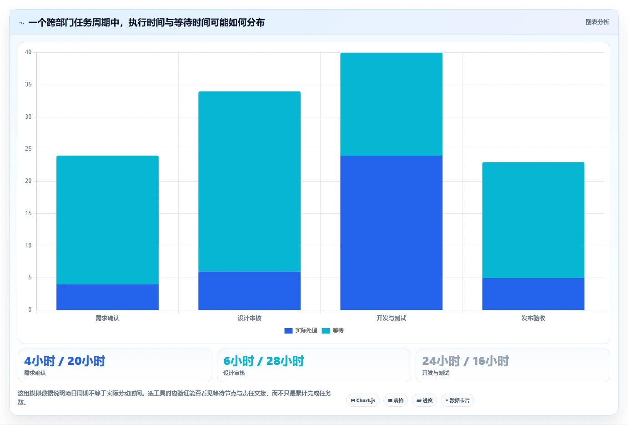Click the 进度 chip

[424, 400]
